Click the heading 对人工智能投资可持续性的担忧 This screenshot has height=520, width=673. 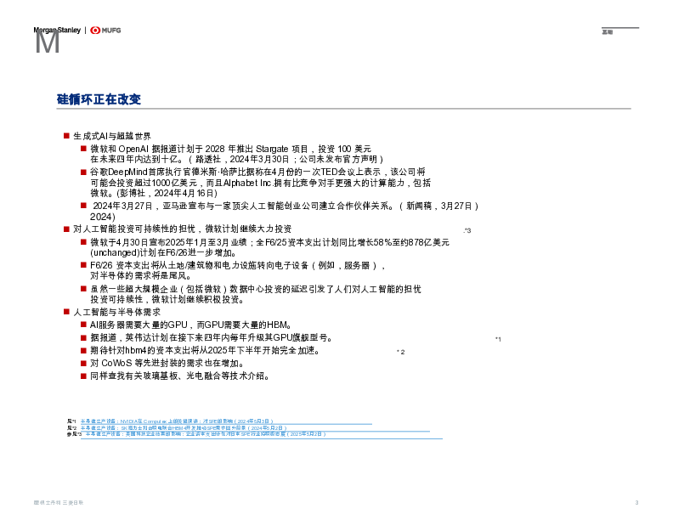click(x=183, y=229)
